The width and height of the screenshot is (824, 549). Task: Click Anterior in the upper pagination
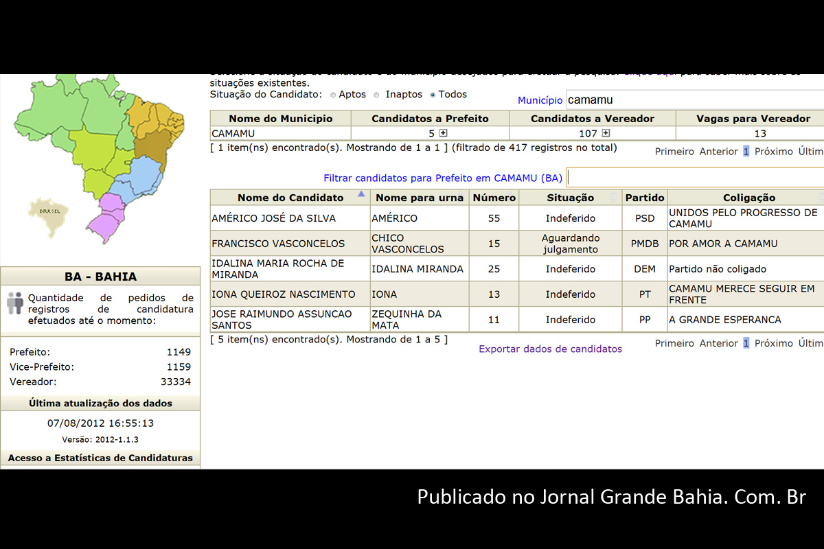pyautogui.click(x=719, y=151)
